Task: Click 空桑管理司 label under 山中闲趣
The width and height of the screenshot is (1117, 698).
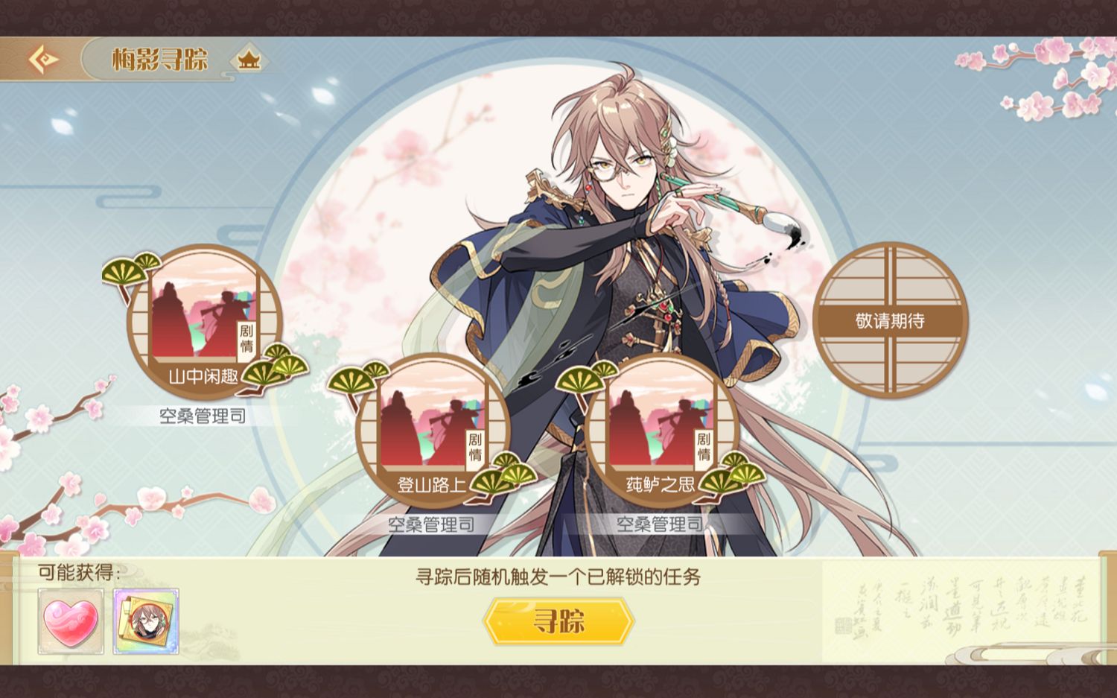Action: [x=203, y=416]
